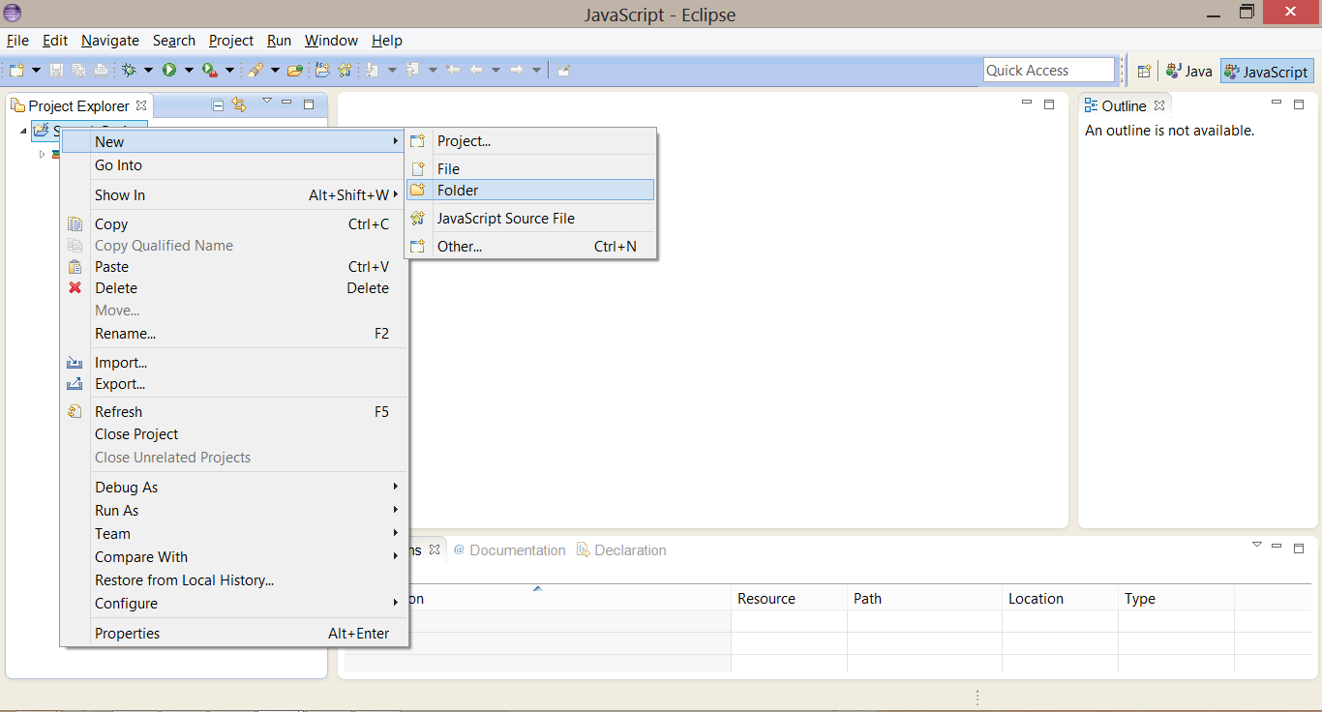1322x712 pixels.
Task: Open Search using the flashlight toolbar icon
Action: click(255, 70)
